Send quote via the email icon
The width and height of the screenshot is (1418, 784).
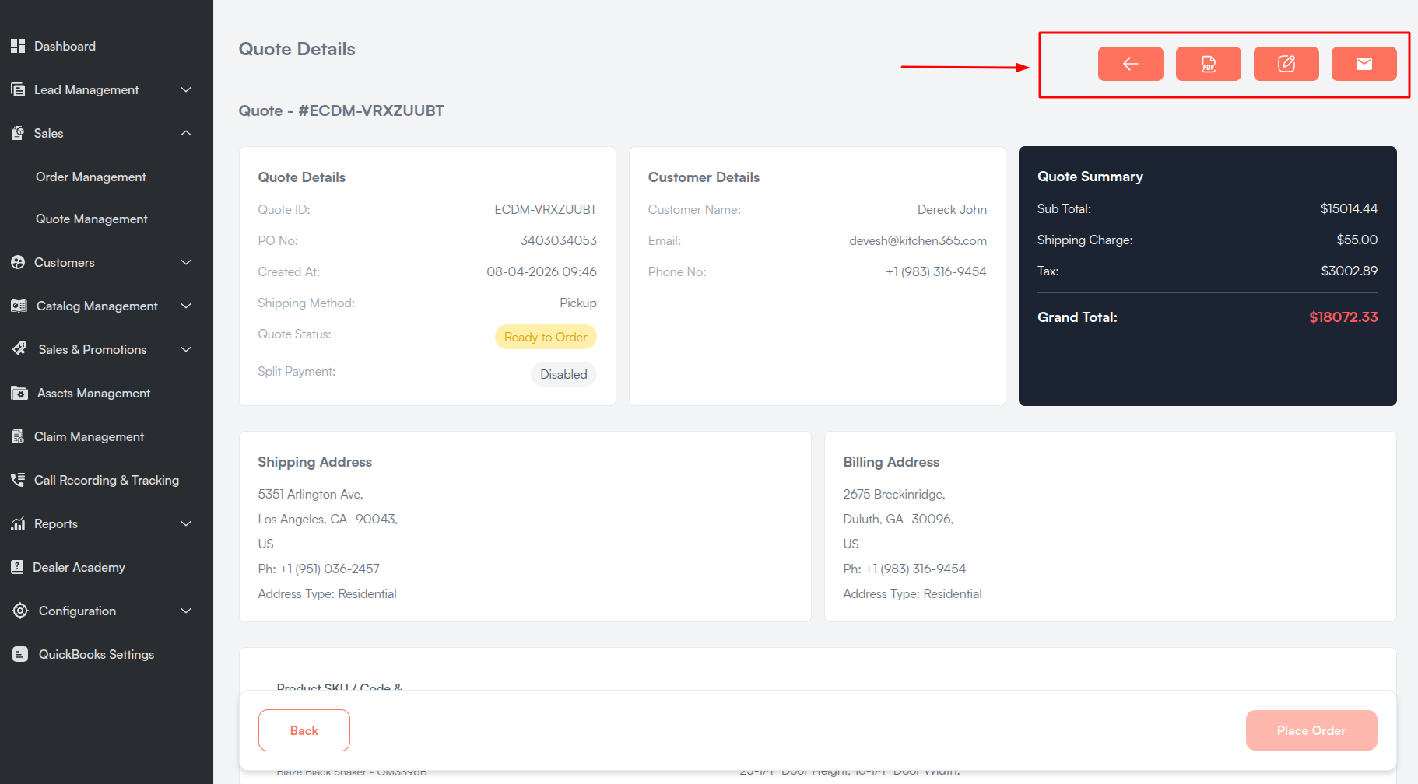pos(1364,64)
